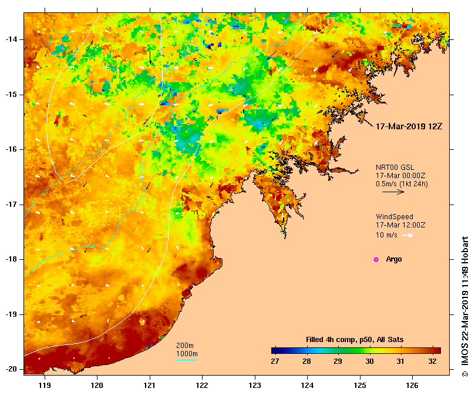
Task: Click the '1000m' bathymetry contour label
Action: click(187, 354)
